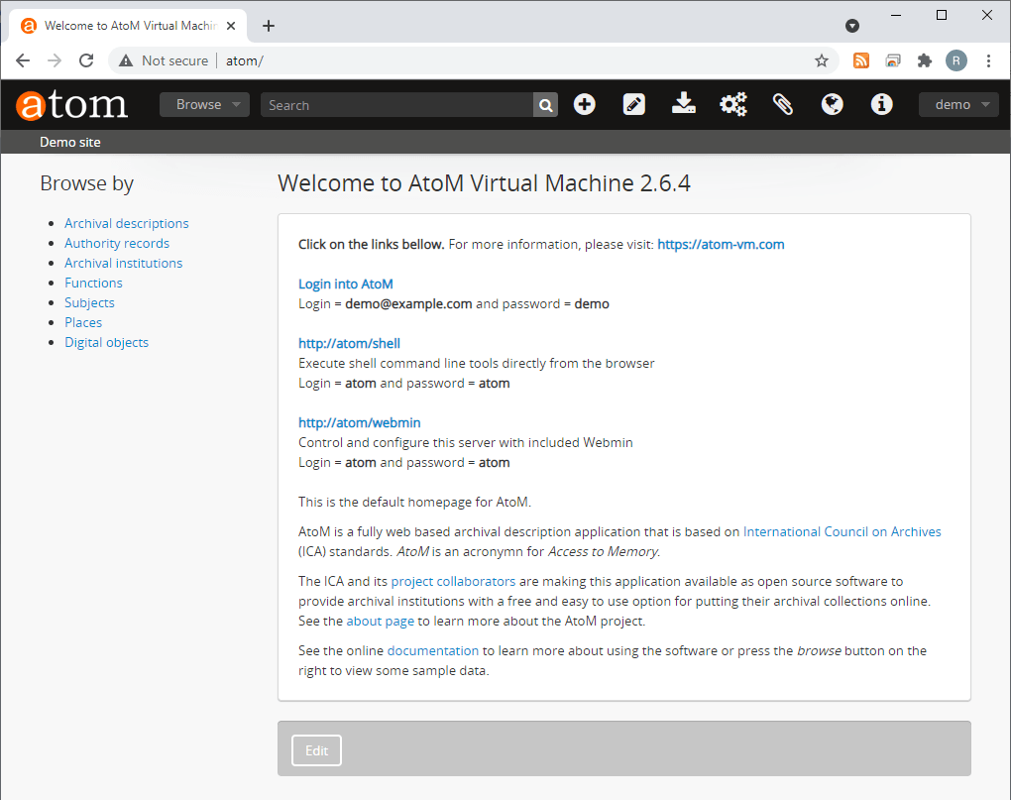Open the Extensions puzzle icon
The image size is (1011, 800).
point(925,60)
